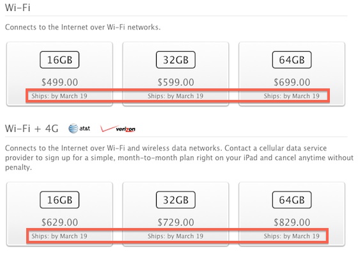
Task: Click ships date under $499.00 model
Action: (59, 96)
